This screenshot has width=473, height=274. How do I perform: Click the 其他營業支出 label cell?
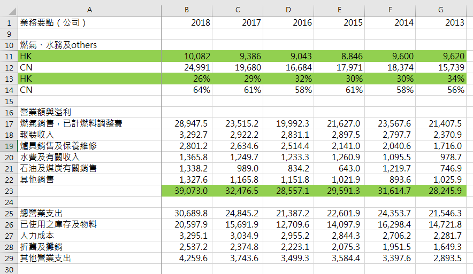coord(89,259)
